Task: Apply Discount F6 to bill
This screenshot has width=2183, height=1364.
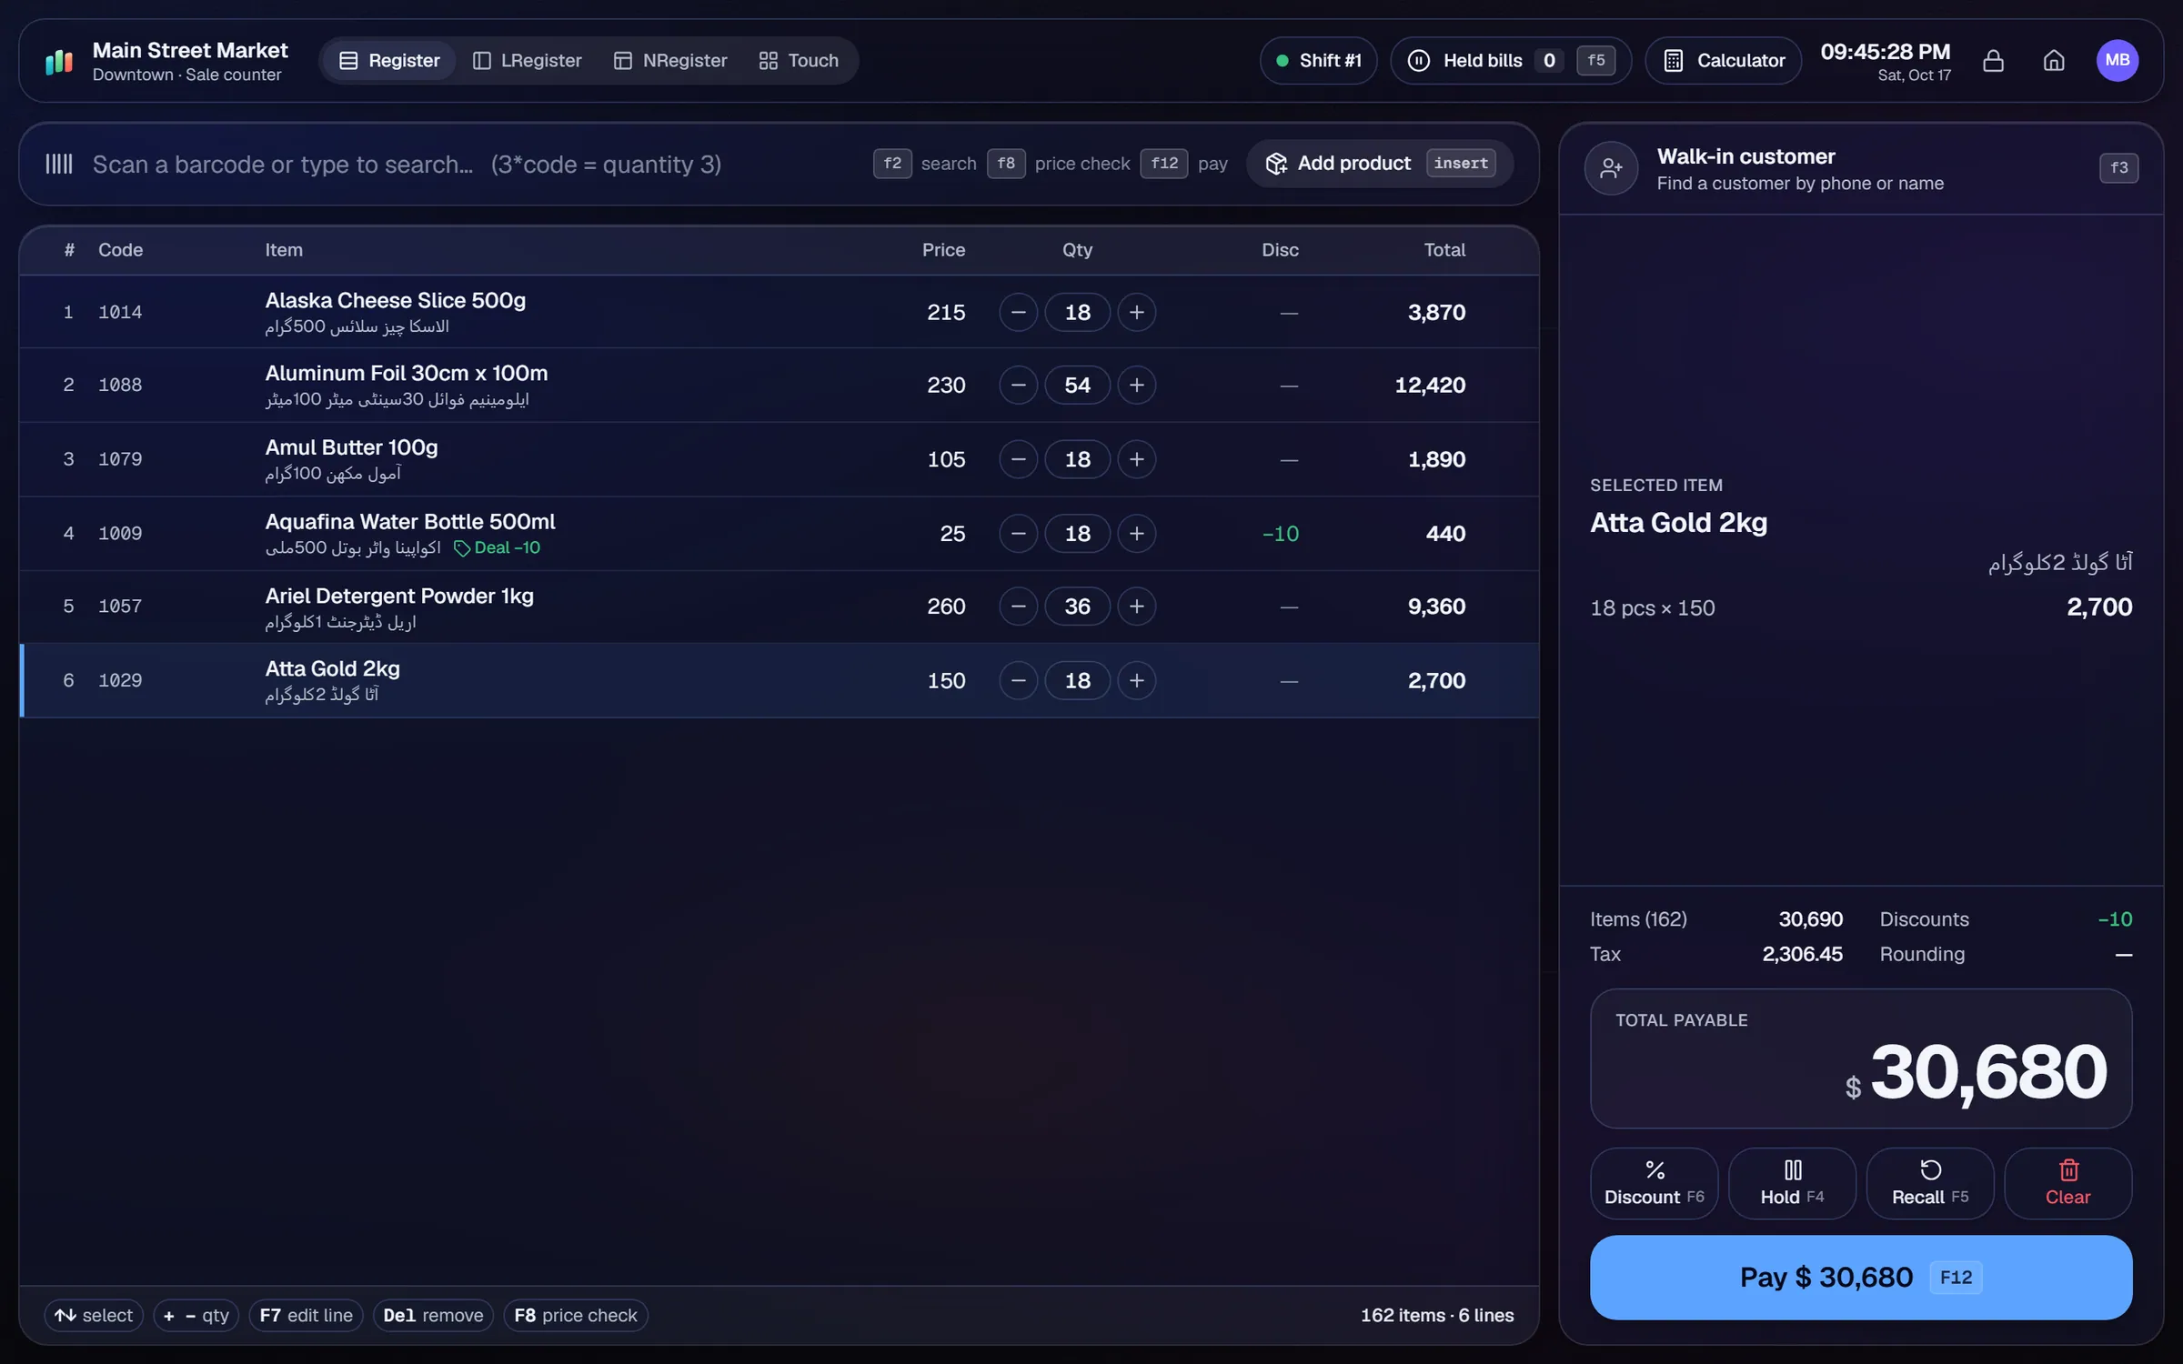Action: point(1654,1183)
